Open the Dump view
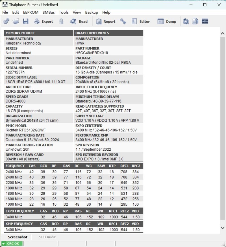 tap(167, 22)
